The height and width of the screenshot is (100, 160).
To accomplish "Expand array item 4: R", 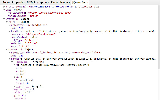I will (x=15, y=77).
